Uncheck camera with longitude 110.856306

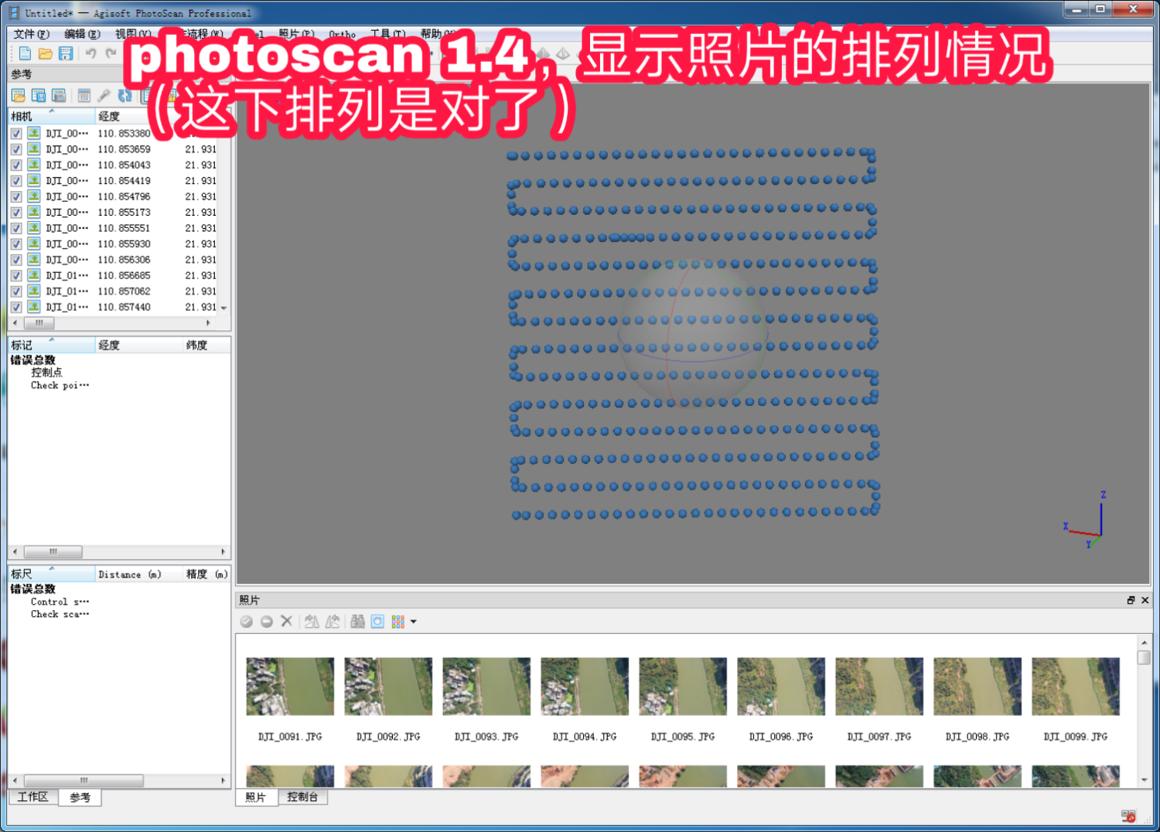[16, 260]
